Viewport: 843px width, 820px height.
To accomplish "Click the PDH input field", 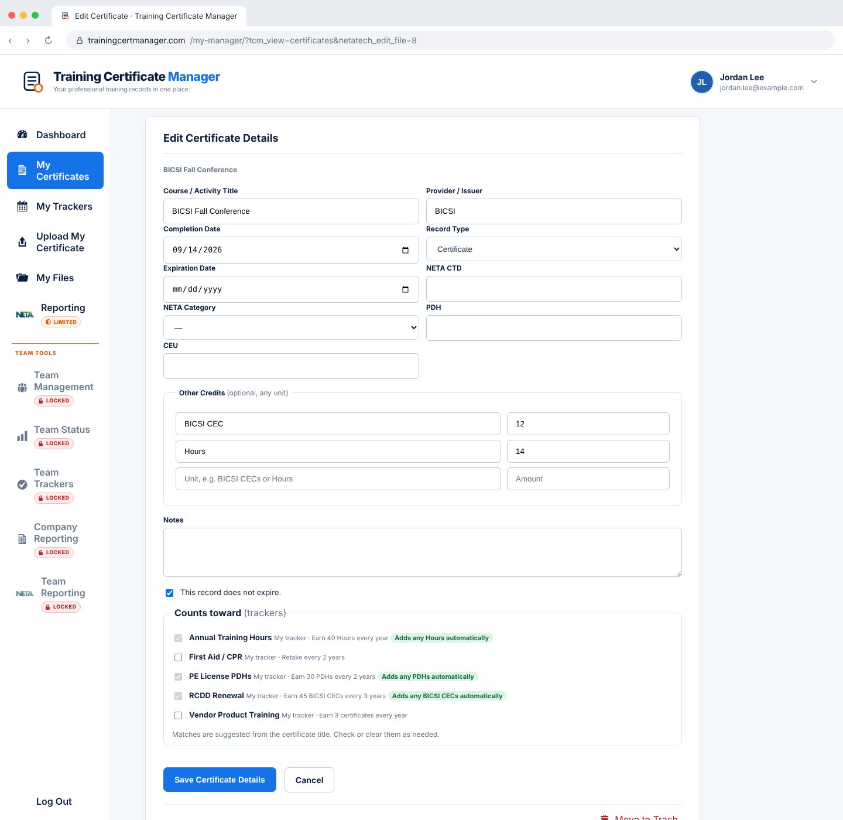I will (x=554, y=328).
